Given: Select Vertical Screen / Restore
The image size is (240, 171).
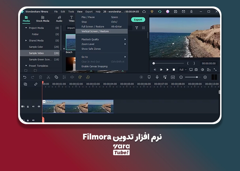Looking at the screenshot, I should pos(101,31).
